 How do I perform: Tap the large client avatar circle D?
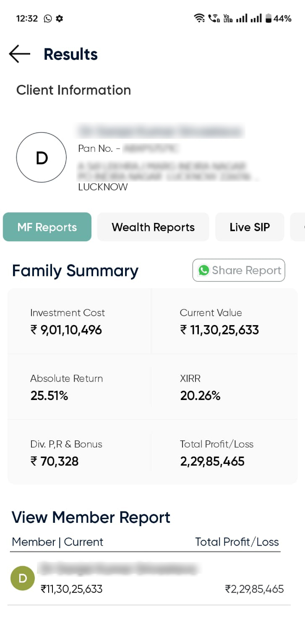click(41, 158)
